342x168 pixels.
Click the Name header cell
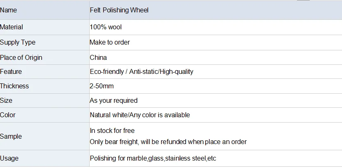pos(9,10)
